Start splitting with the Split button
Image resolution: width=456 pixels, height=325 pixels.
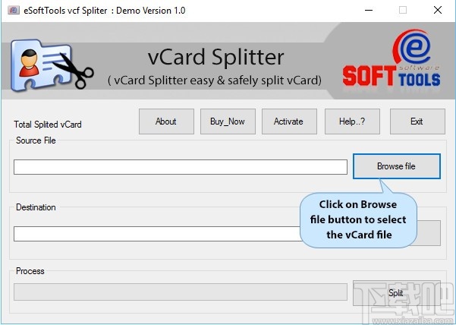pyautogui.click(x=397, y=292)
